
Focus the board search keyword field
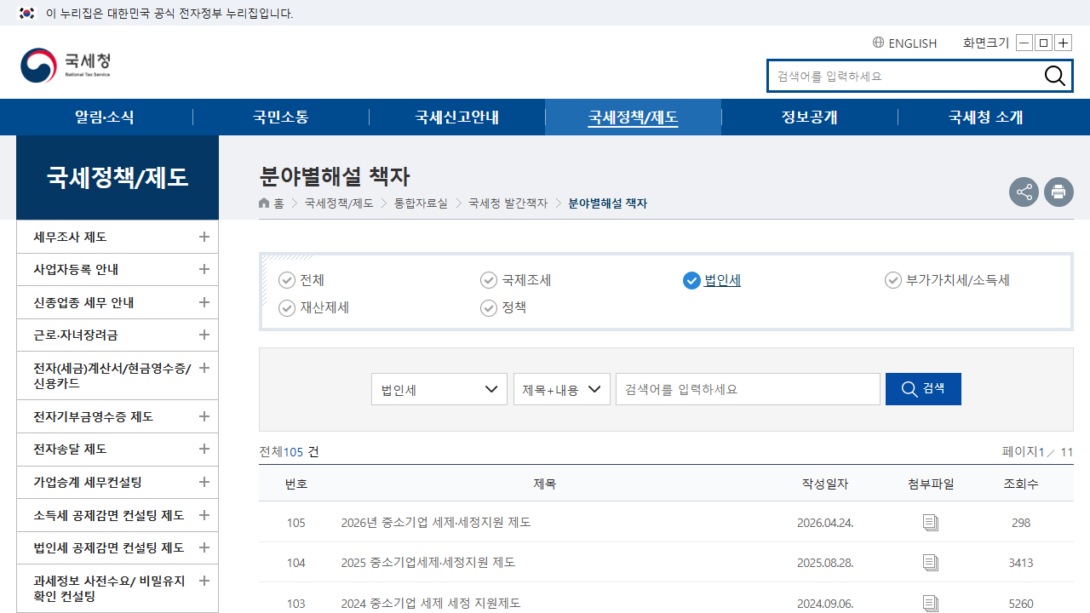tap(748, 389)
